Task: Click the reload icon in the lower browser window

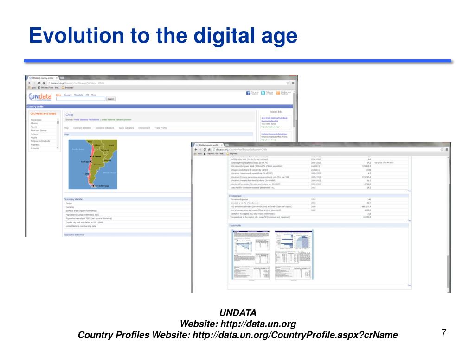Action: pyautogui.click(x=205, y=150)
